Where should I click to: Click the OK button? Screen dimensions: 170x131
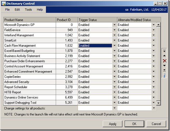tap(134, 124)
